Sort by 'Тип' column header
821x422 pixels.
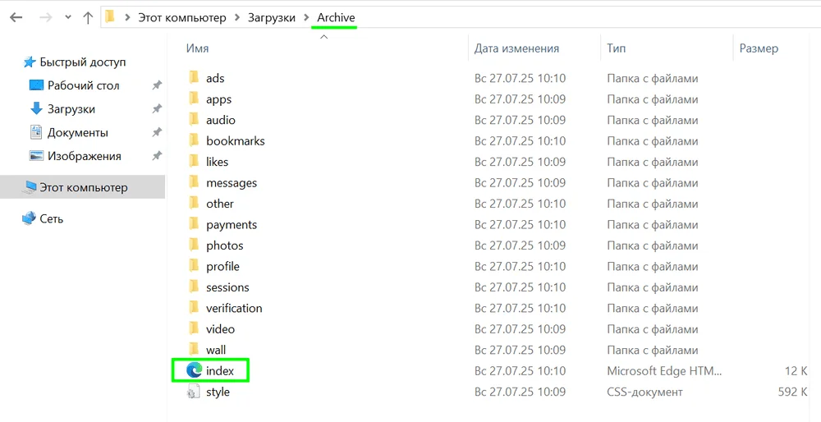click(617, 48)
